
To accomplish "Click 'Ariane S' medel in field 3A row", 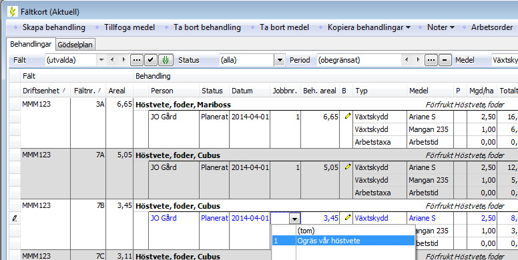I will pyautogui.click(x=422, y=117).
